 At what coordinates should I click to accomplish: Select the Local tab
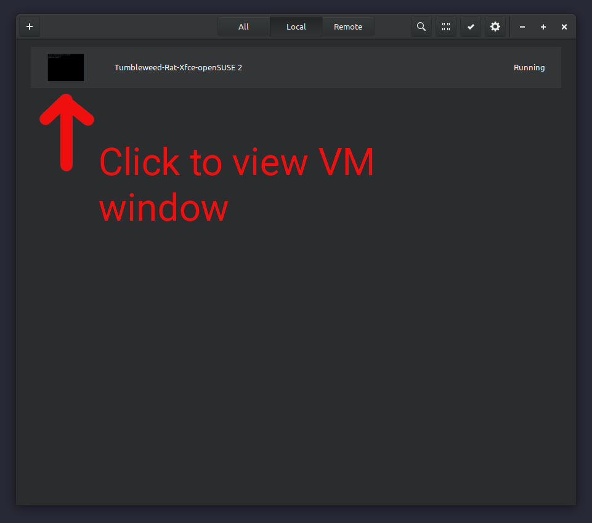pos(296,27)
